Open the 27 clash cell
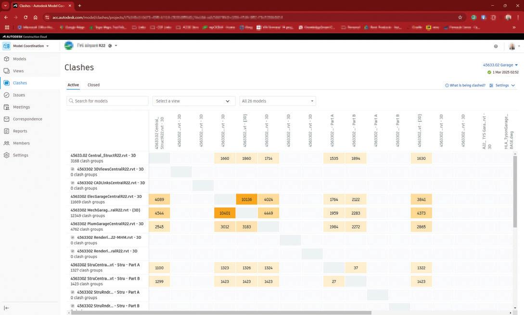 (x=334, y=281)
